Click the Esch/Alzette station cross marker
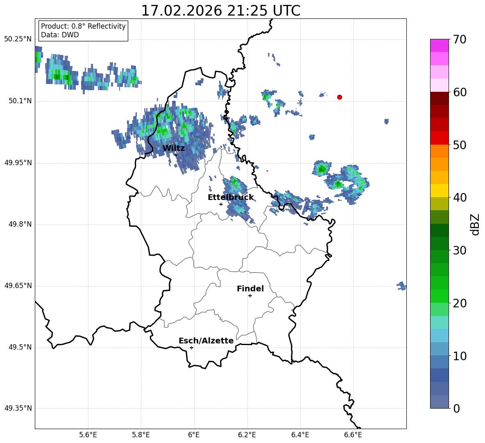The width and height of the screenshot is (485, 443). click(191, 348)
